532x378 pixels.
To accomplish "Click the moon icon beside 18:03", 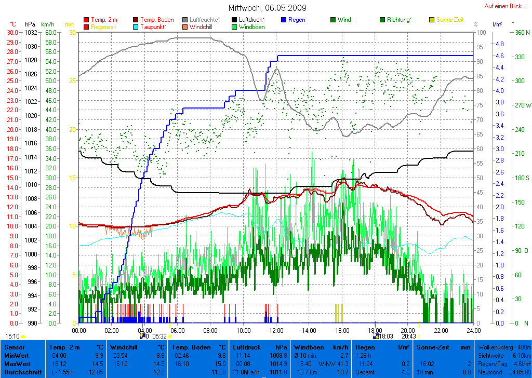I will click(x=375, y=336).
